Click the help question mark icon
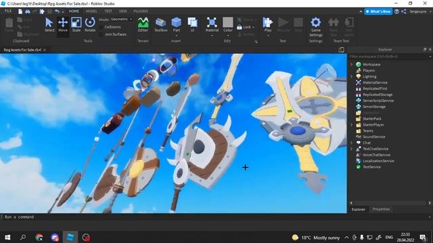 click(x=396, y=11)
